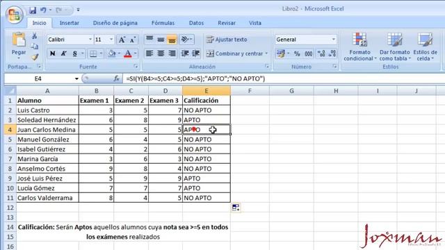The width and height of the screenshot is (445, 250).
Task: Open text orientation options
Action: tap(186, 39)
